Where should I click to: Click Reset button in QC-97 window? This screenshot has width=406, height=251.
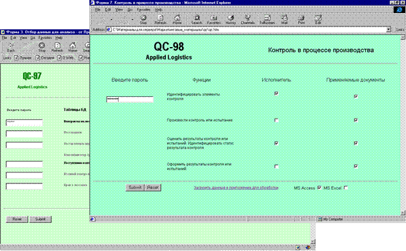[17, 219]
